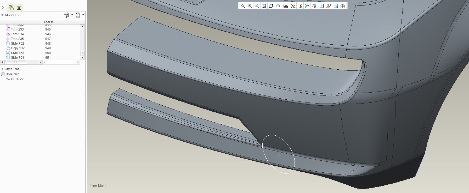Switch to the Favorites navigator tab
The width and height of the screenshot is (469, 193).
pos(19,8)
